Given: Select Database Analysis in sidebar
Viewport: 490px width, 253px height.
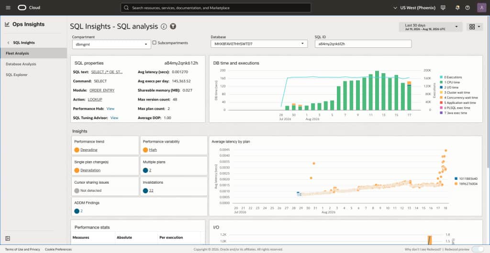Looking at the screenshot, I should point(21,64).
